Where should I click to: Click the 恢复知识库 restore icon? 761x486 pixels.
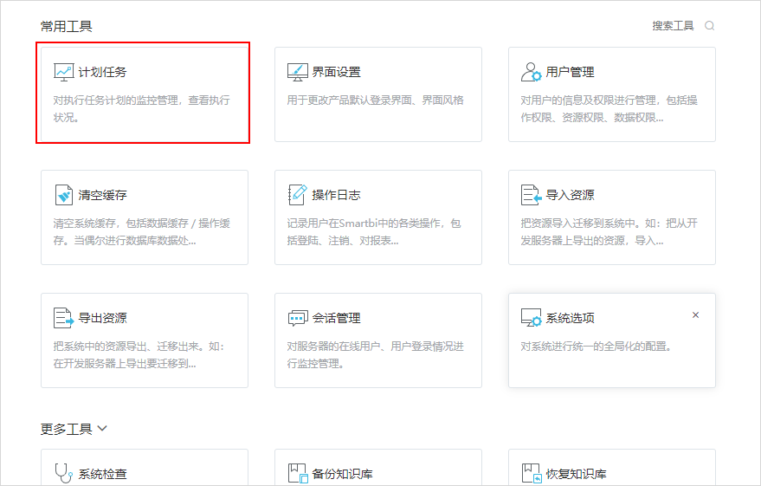(x=532, y=473)
